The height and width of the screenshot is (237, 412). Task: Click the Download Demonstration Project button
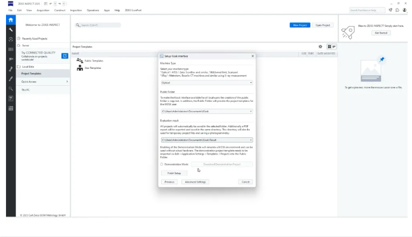point(222,164)
